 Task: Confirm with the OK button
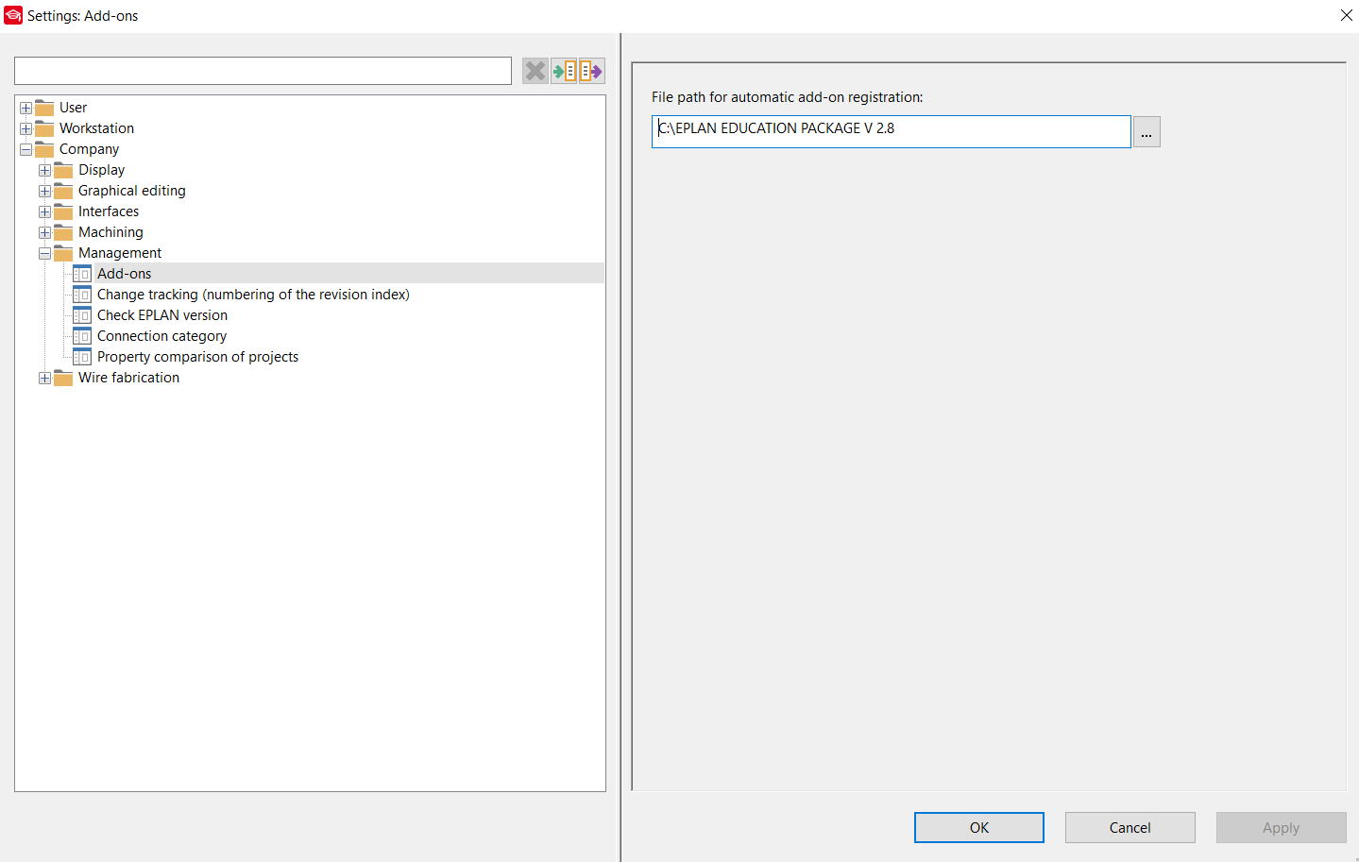(979, 827)
